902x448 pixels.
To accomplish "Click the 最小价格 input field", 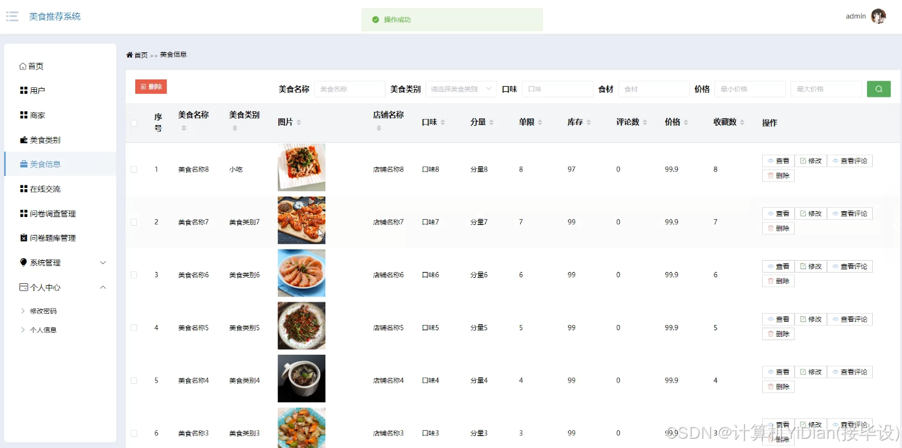I will [x=750, y=89].
